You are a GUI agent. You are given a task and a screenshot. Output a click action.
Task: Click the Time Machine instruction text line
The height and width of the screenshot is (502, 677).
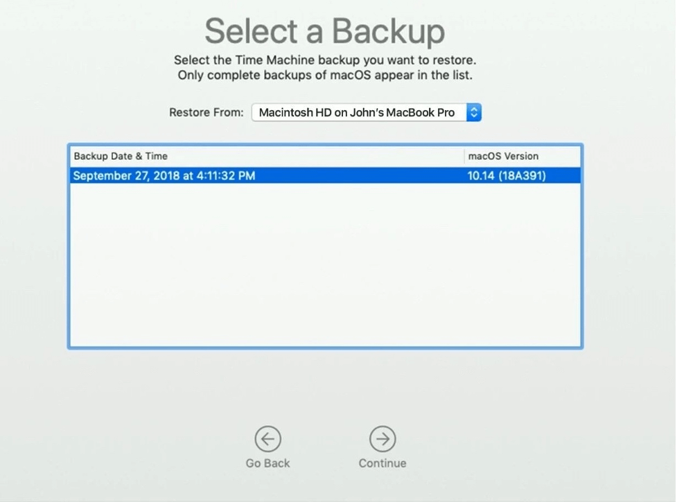tap(324, 60)
